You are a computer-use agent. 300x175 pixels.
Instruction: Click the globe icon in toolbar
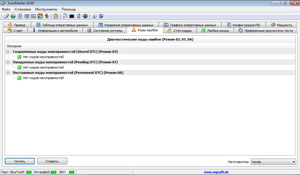point(13,16)
